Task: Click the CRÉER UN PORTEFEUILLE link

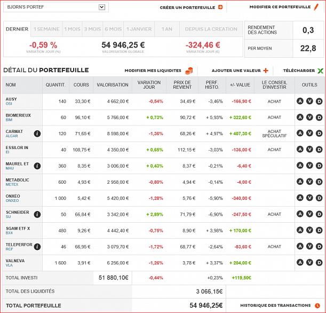Action: [187, 7]
